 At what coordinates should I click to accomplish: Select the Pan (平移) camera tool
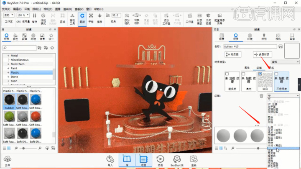click(91, 18)
